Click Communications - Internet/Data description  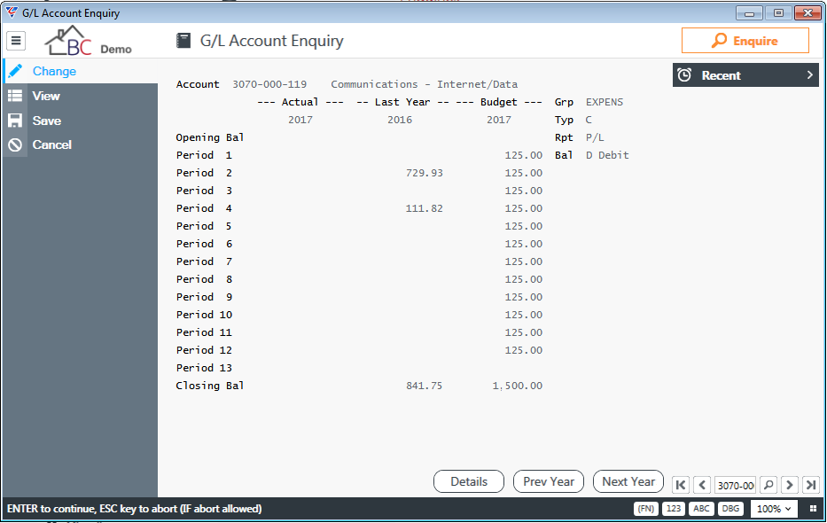424,84
